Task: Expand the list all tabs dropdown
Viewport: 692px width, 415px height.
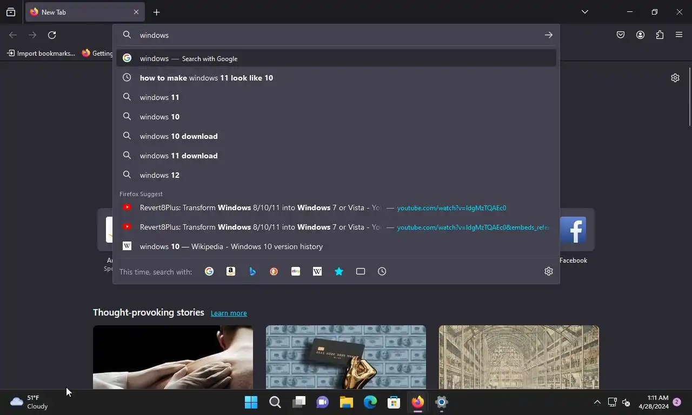Action: (585, 12)
